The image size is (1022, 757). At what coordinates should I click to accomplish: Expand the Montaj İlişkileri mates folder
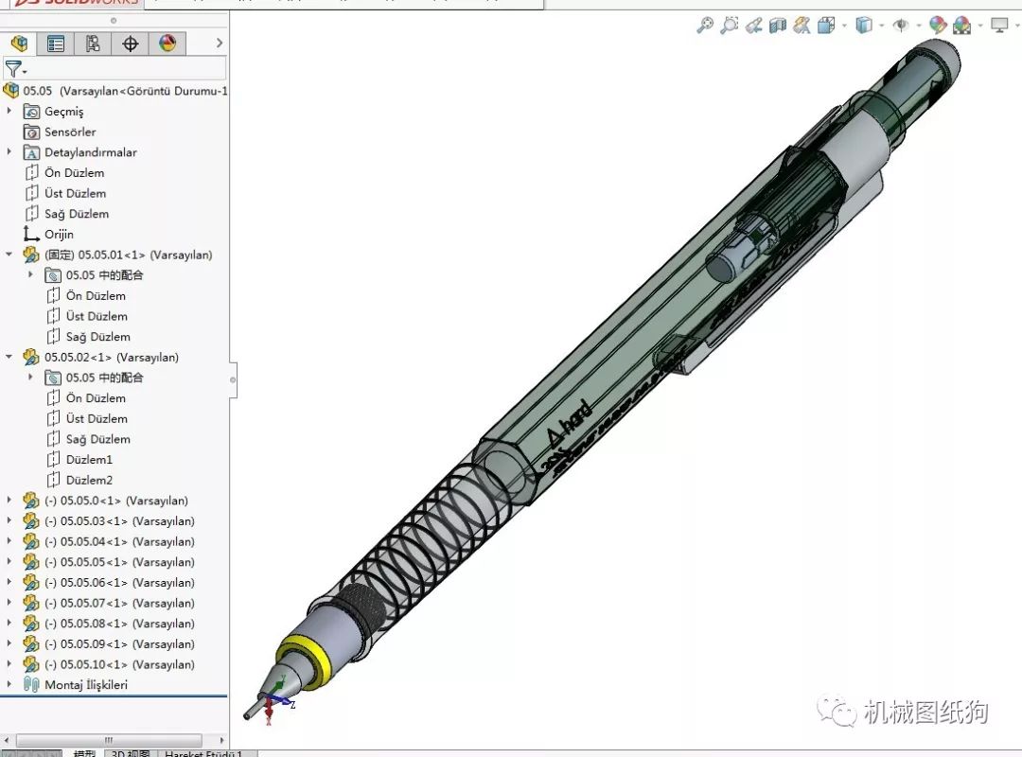(x=9, y=684)
